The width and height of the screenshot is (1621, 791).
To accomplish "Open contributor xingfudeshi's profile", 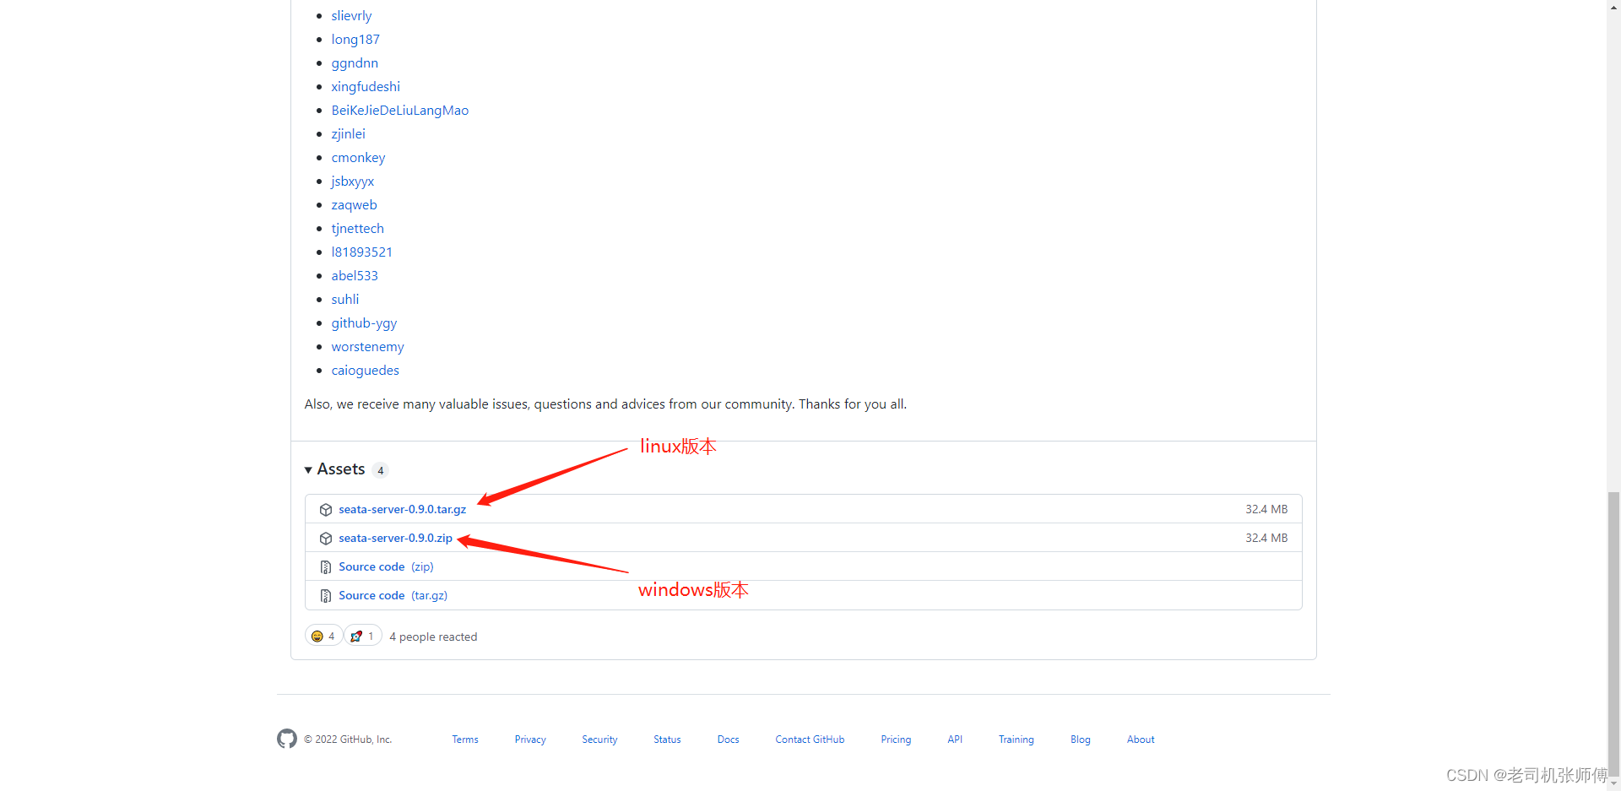I will [366, 86].
